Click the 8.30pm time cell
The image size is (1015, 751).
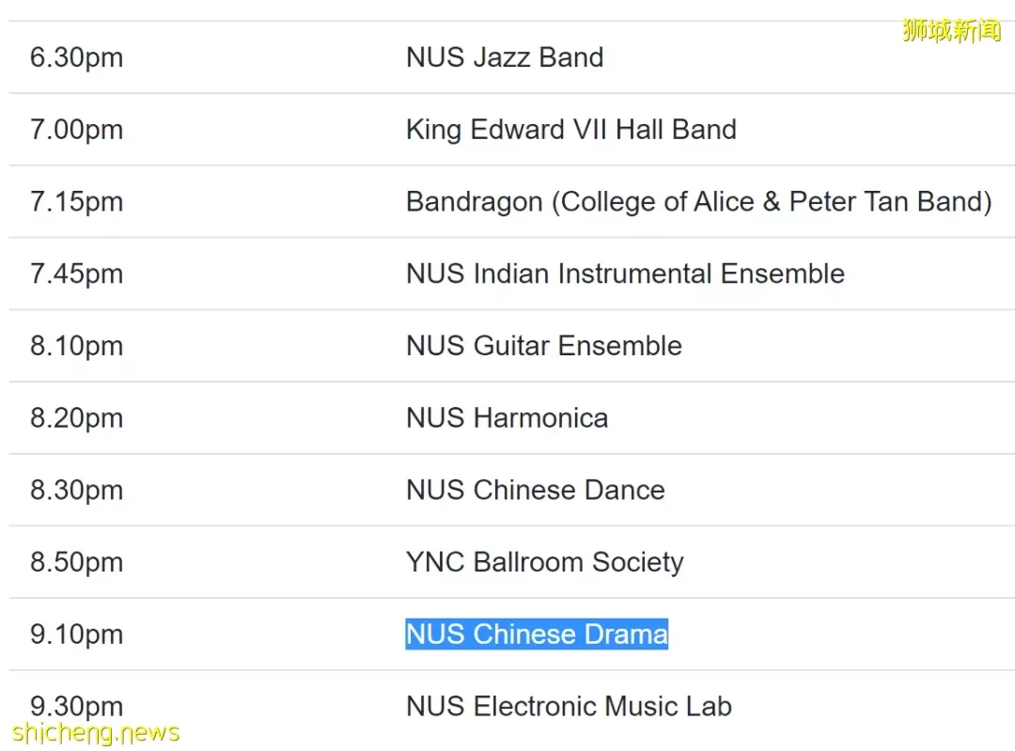tap(76, 490)
